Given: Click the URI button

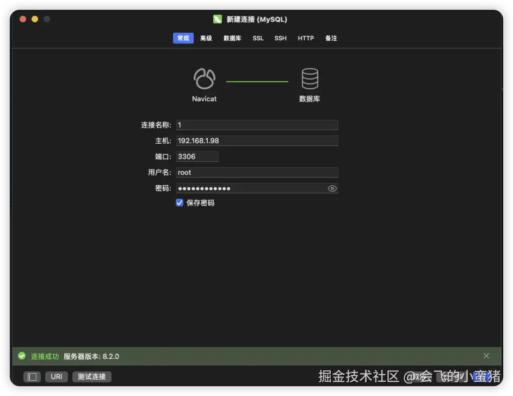Looking at the screenshot, I should (x=56, y=377).
